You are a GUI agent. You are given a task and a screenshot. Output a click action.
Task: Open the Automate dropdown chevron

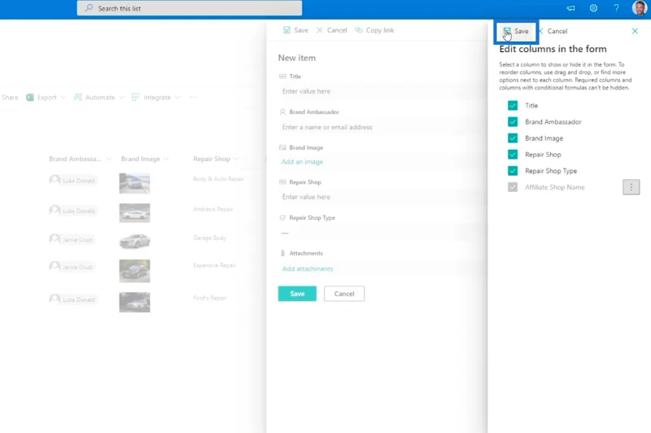click(x=121, y=98)
